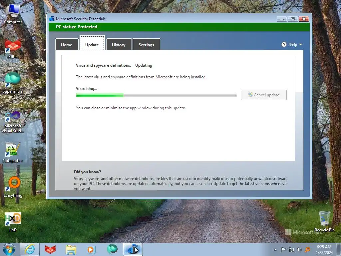Select the Supermium desktop shortcut

click(x=13, y=83)
